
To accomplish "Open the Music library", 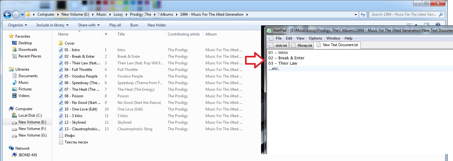I will [23, 83].
